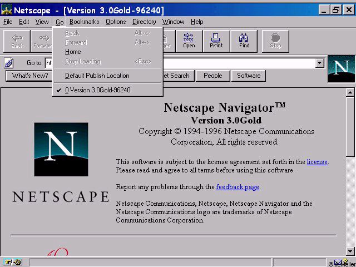The image size is (356, 267).
Task: Click the Back toolbar button
Action: pos(17,41)
